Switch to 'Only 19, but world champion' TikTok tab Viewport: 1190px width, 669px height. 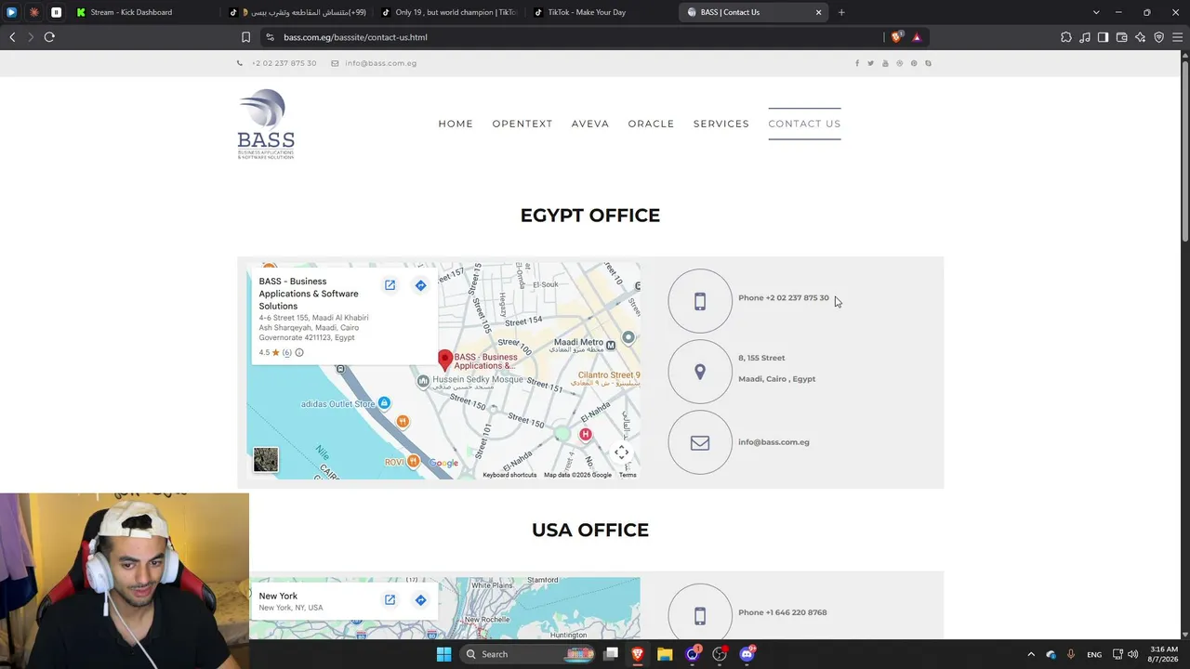pyautogui.click(x=448, y=12)
